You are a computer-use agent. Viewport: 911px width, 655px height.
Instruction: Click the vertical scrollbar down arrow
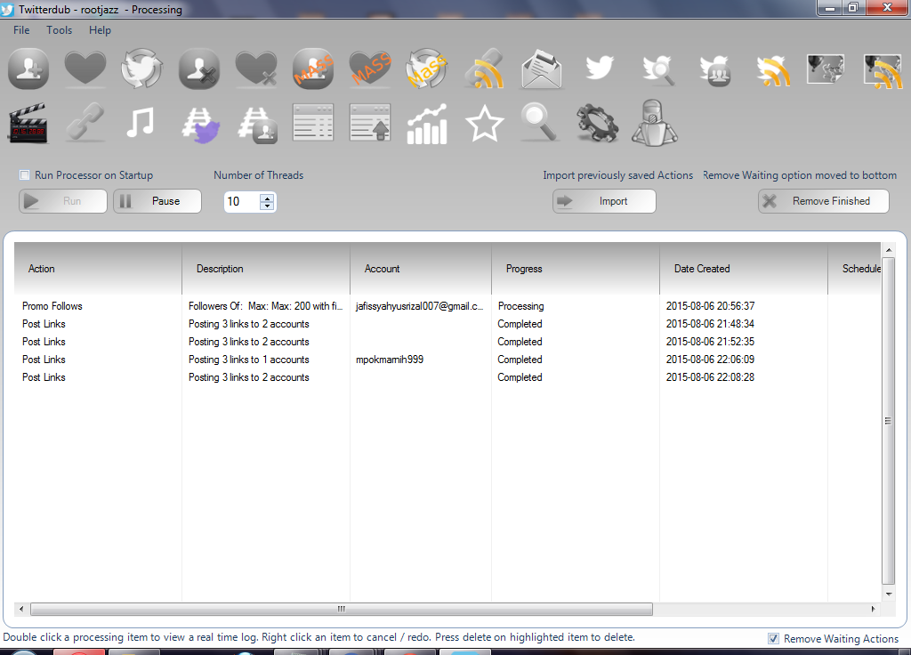click(x=889, y=594)
